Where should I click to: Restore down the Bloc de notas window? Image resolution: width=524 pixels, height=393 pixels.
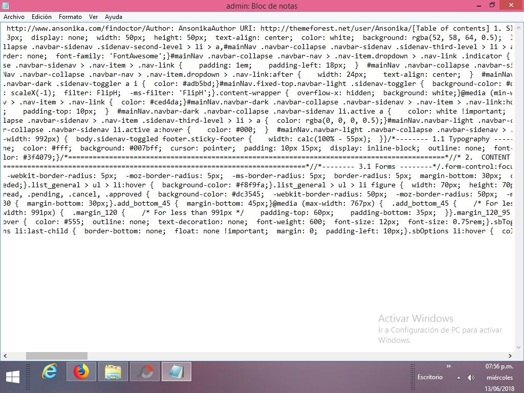pos(492,5)
